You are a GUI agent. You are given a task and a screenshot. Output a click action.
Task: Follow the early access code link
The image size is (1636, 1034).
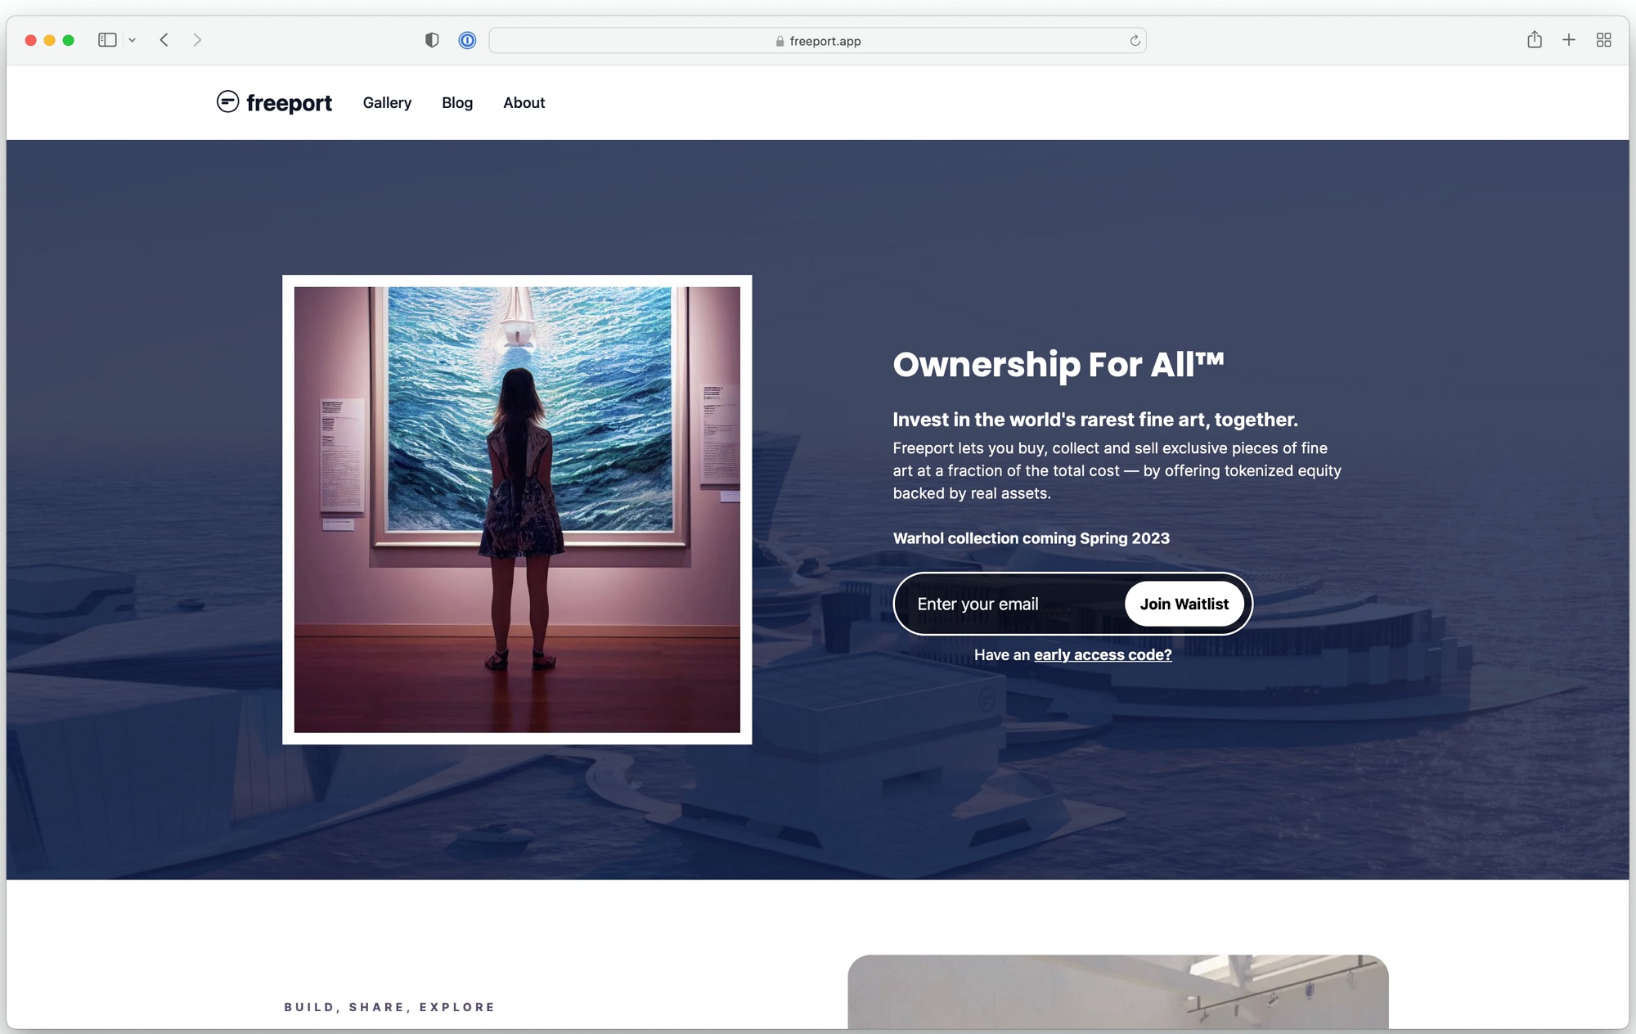point(1102,654)
